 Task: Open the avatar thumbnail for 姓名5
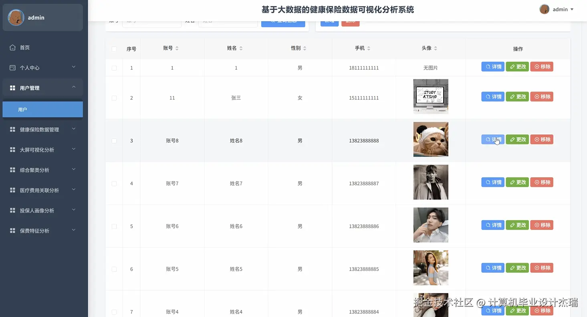click(431, 268)
